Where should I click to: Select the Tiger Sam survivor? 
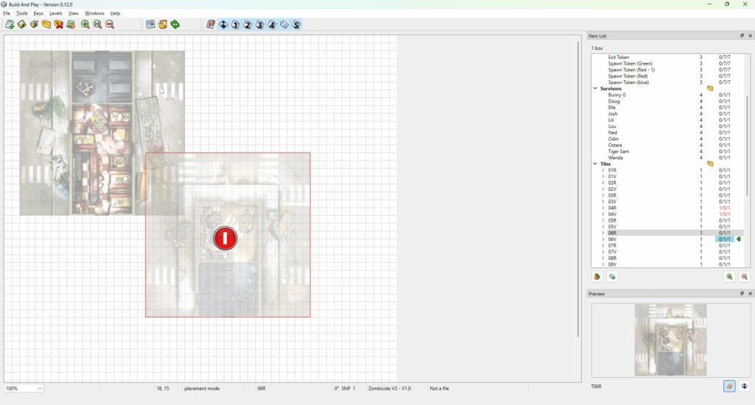[619, 152]
